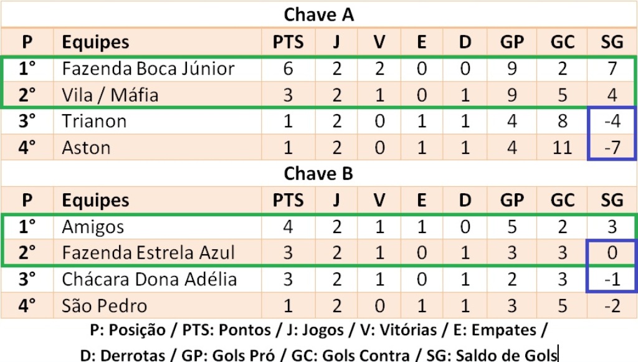638x362 pixels.
Task: Select the Aston team row name
Action: tap(86, 148)
